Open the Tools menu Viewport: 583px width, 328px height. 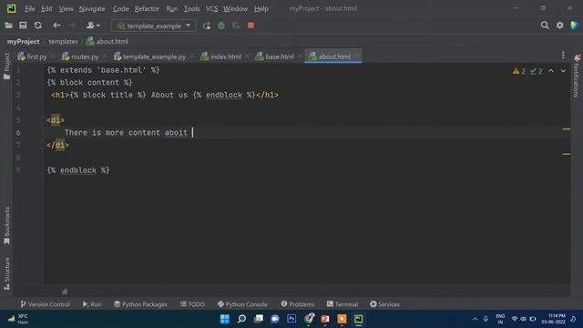(192, 8)
